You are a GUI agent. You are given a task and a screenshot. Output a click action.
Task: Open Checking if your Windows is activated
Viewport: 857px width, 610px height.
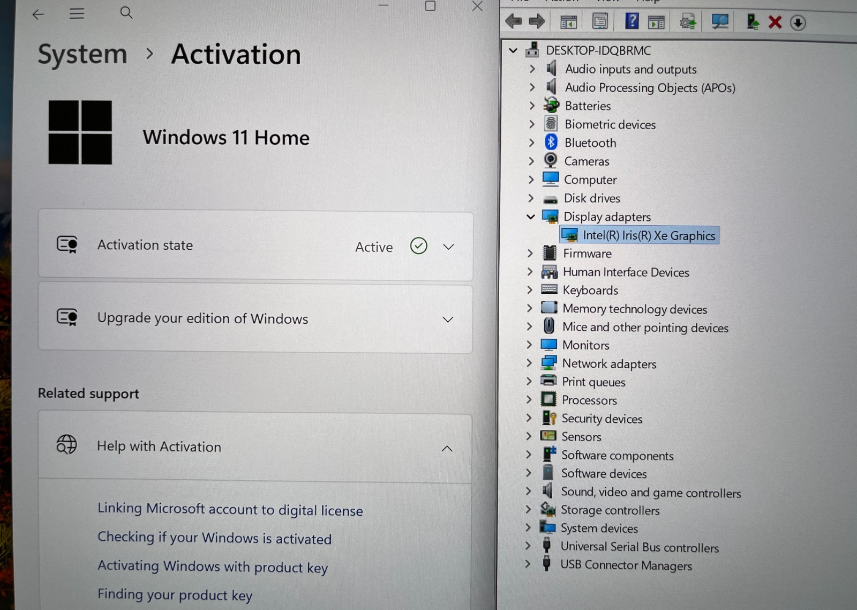(x=214, y=538)
